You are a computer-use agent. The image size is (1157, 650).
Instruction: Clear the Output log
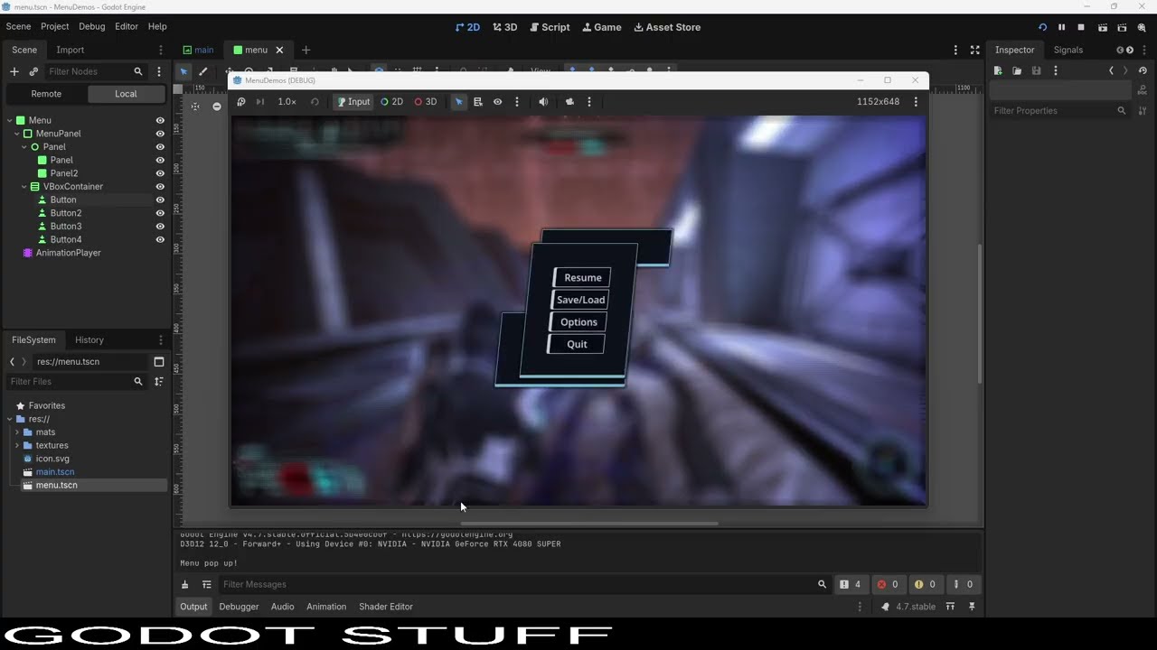pyautogui.click(x=185, y=584)
